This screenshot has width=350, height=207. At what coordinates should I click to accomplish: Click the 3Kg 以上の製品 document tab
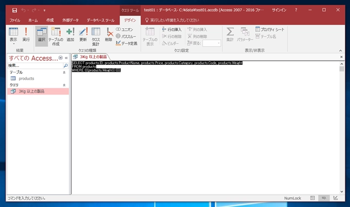pos(91,57)
